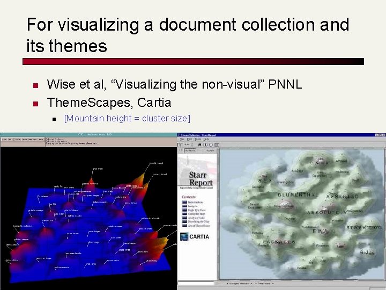Open the Bird's Eye View contents link
Screen dimensions: 386x290
pyautogui.click(x=197, y=210)
